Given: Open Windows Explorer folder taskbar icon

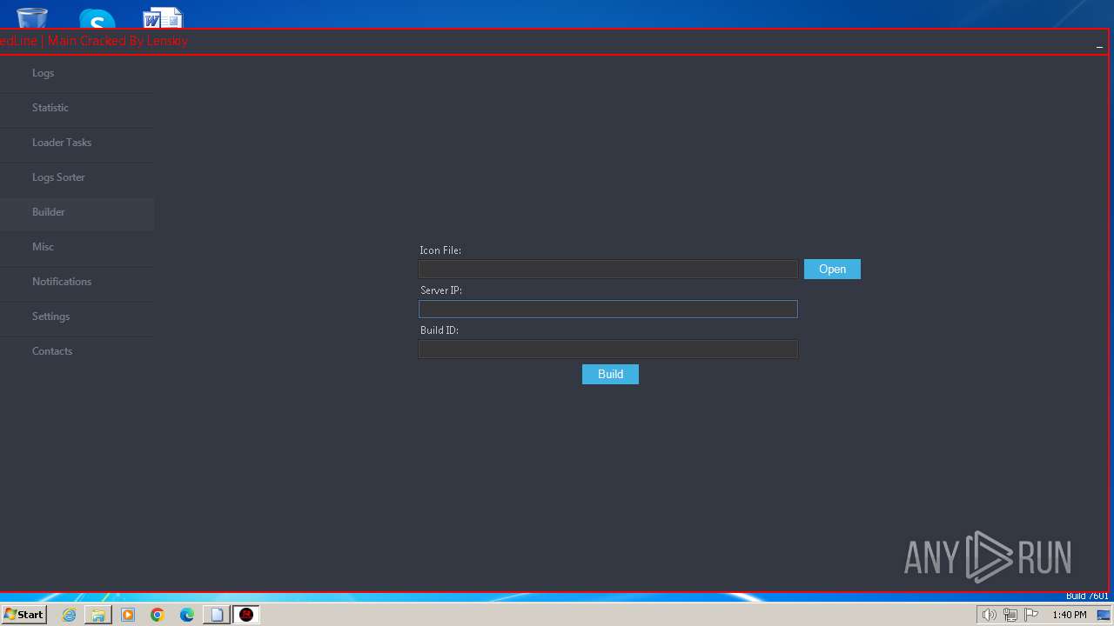Looking at the screenshot, I should click(98, 615).
